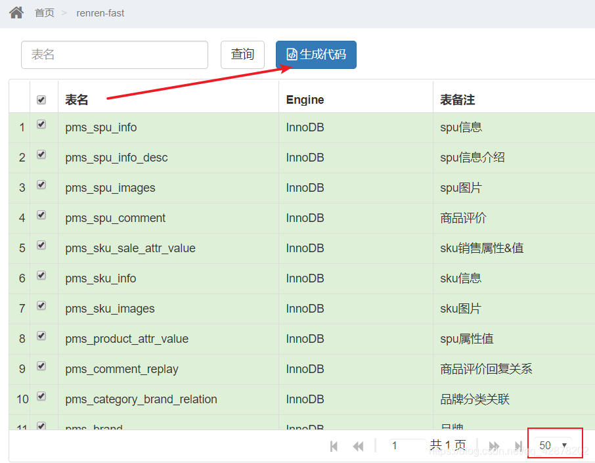Viewport: 595px width, 463px height.
Task: Click the 品牌分类关联 remark cell
Action: pos(514,399)
